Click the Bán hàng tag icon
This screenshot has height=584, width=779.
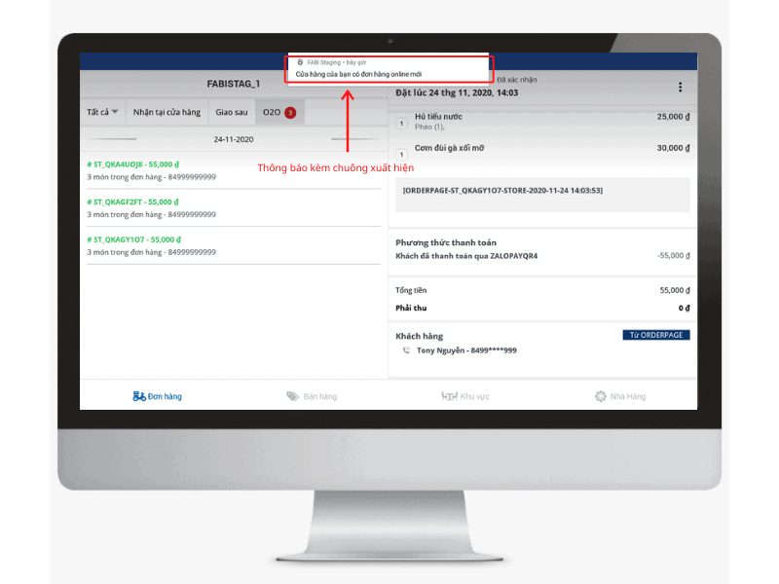292,396
